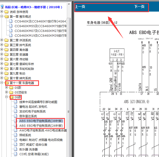Expand the 05顶级车 subfolder
The height and width of the screenshot is (157, 159).
coord(6,92)
